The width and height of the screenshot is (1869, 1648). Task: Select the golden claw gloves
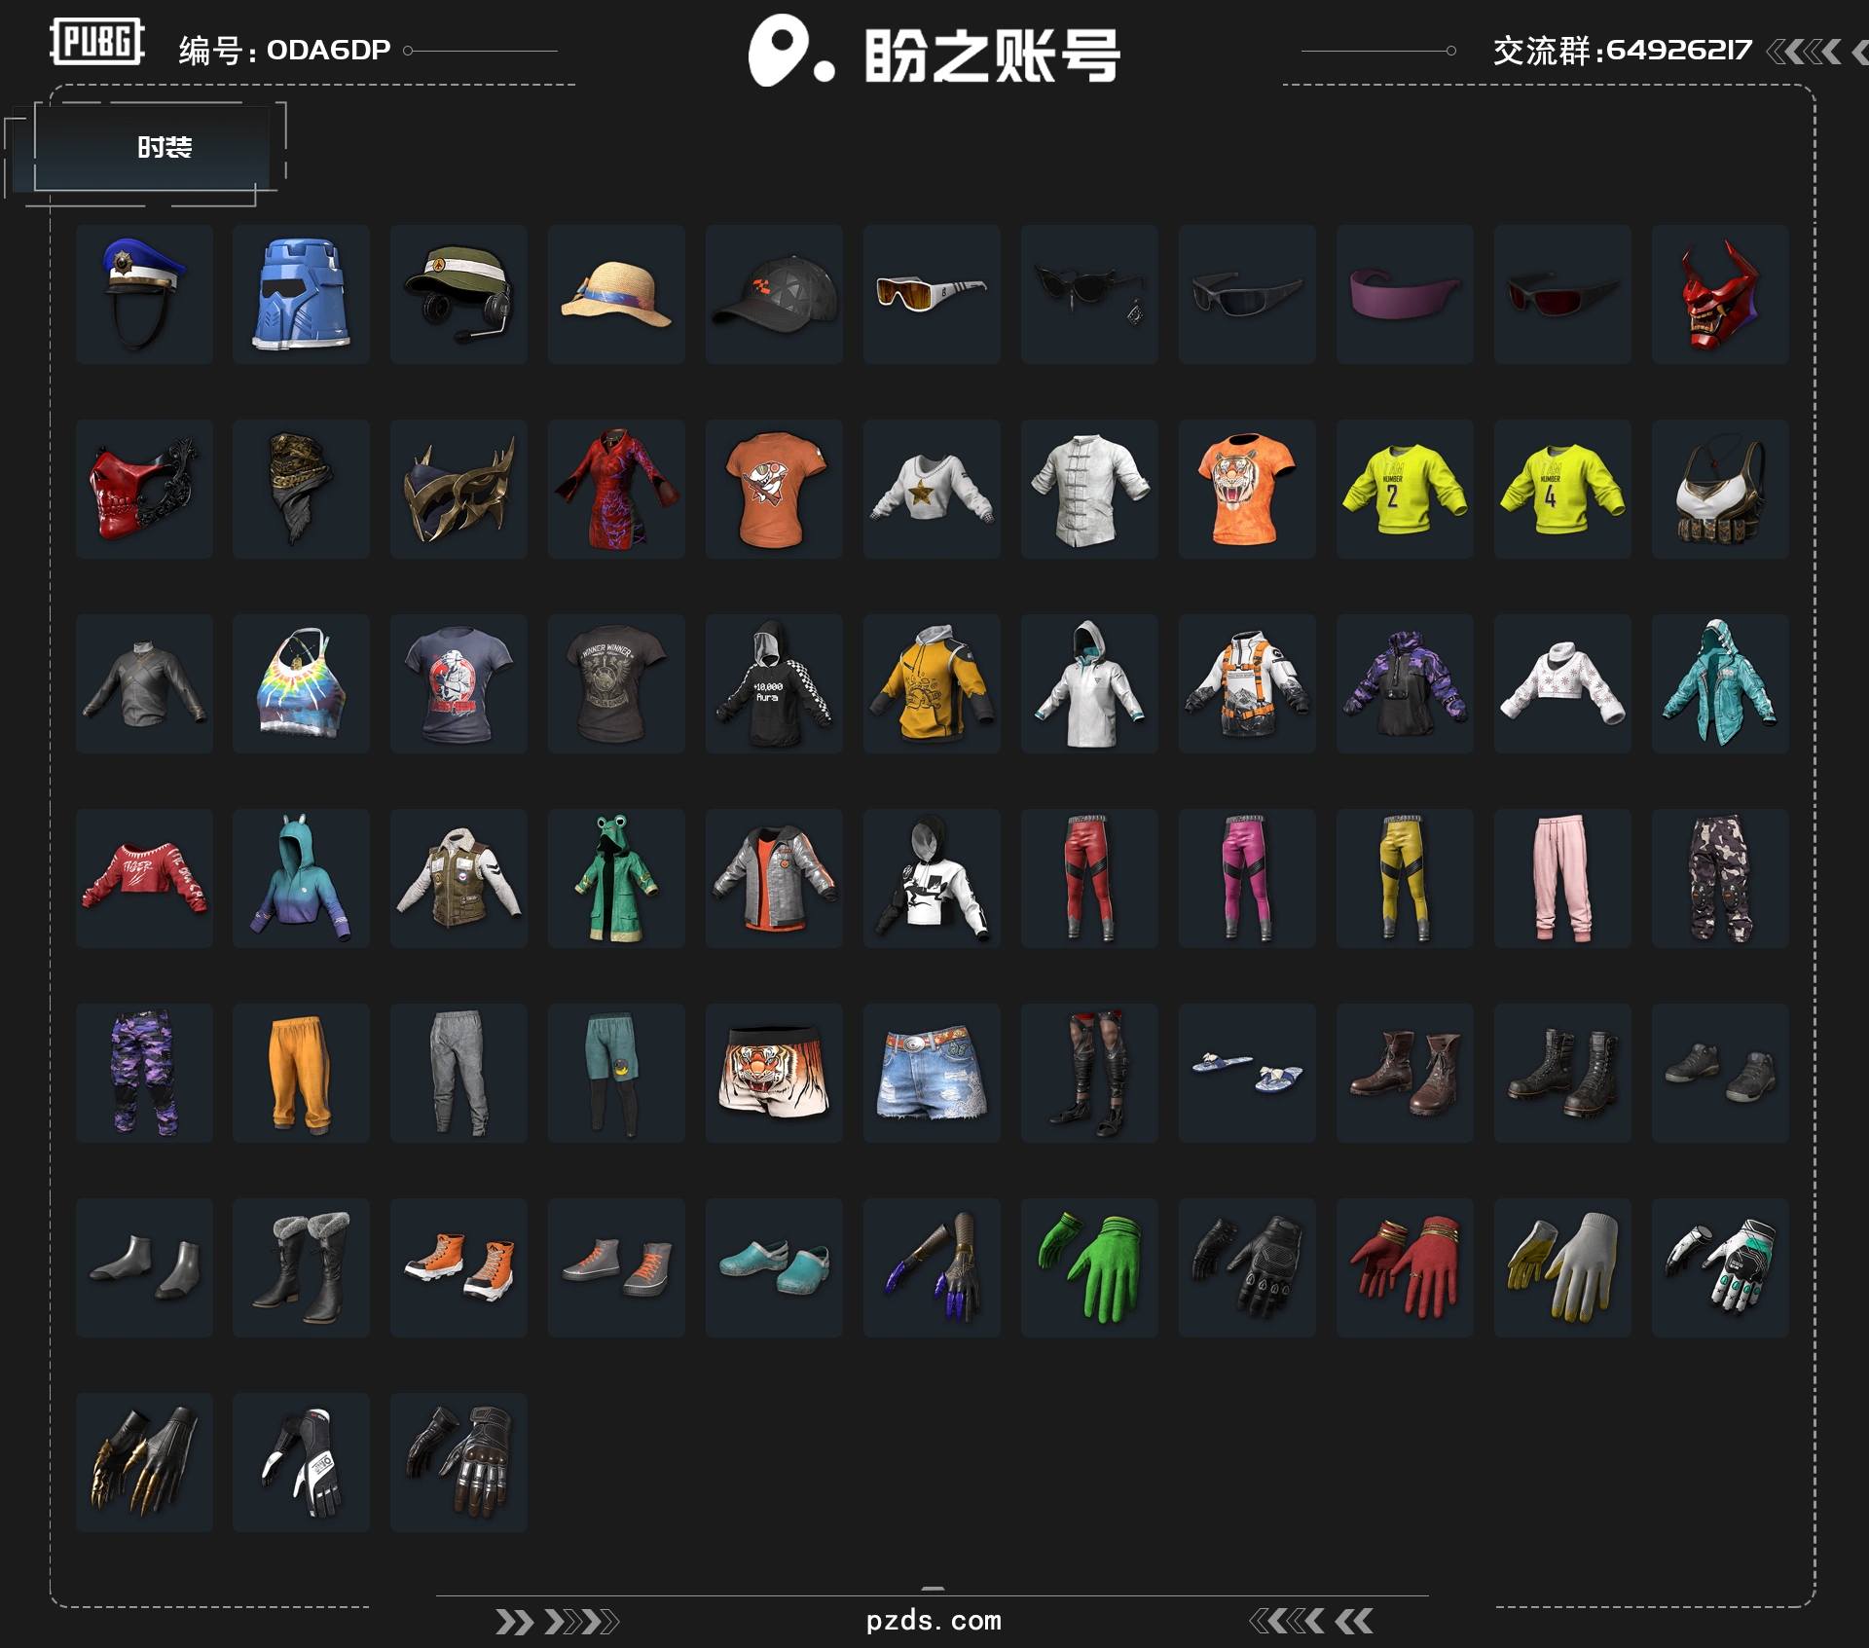point(144,1462)
